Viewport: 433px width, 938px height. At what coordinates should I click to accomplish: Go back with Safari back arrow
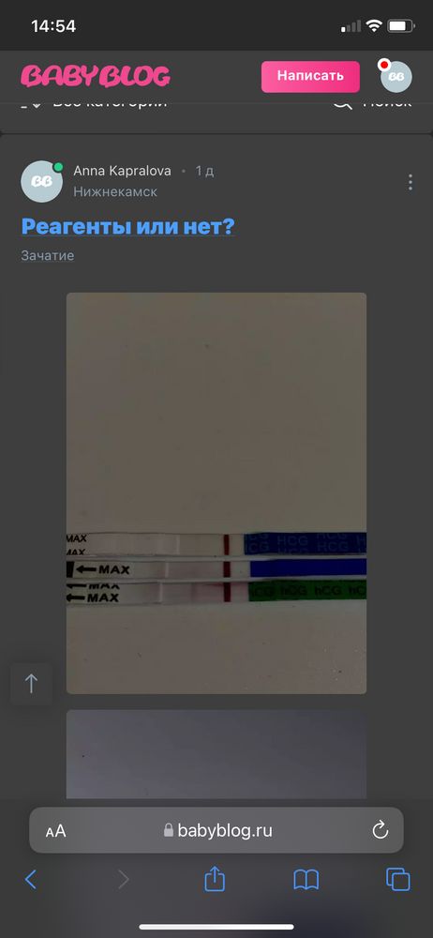(x=31, y=880)
